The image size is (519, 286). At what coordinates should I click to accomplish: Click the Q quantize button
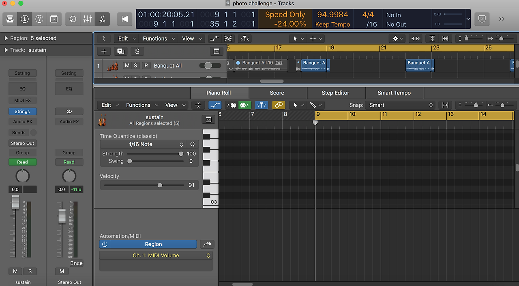(x=192, y=144)
